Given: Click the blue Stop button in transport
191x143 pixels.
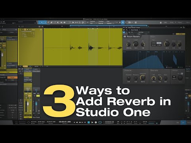Looking at the screenshot, I should (x=89, y=122).
